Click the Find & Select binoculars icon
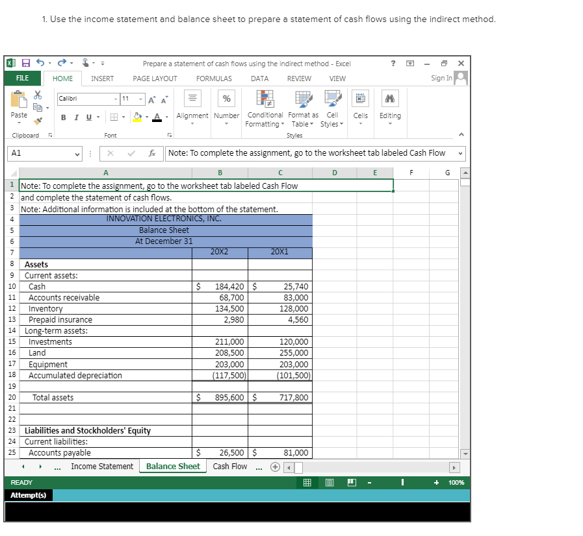583x536 pixels. tap(390, 97)
